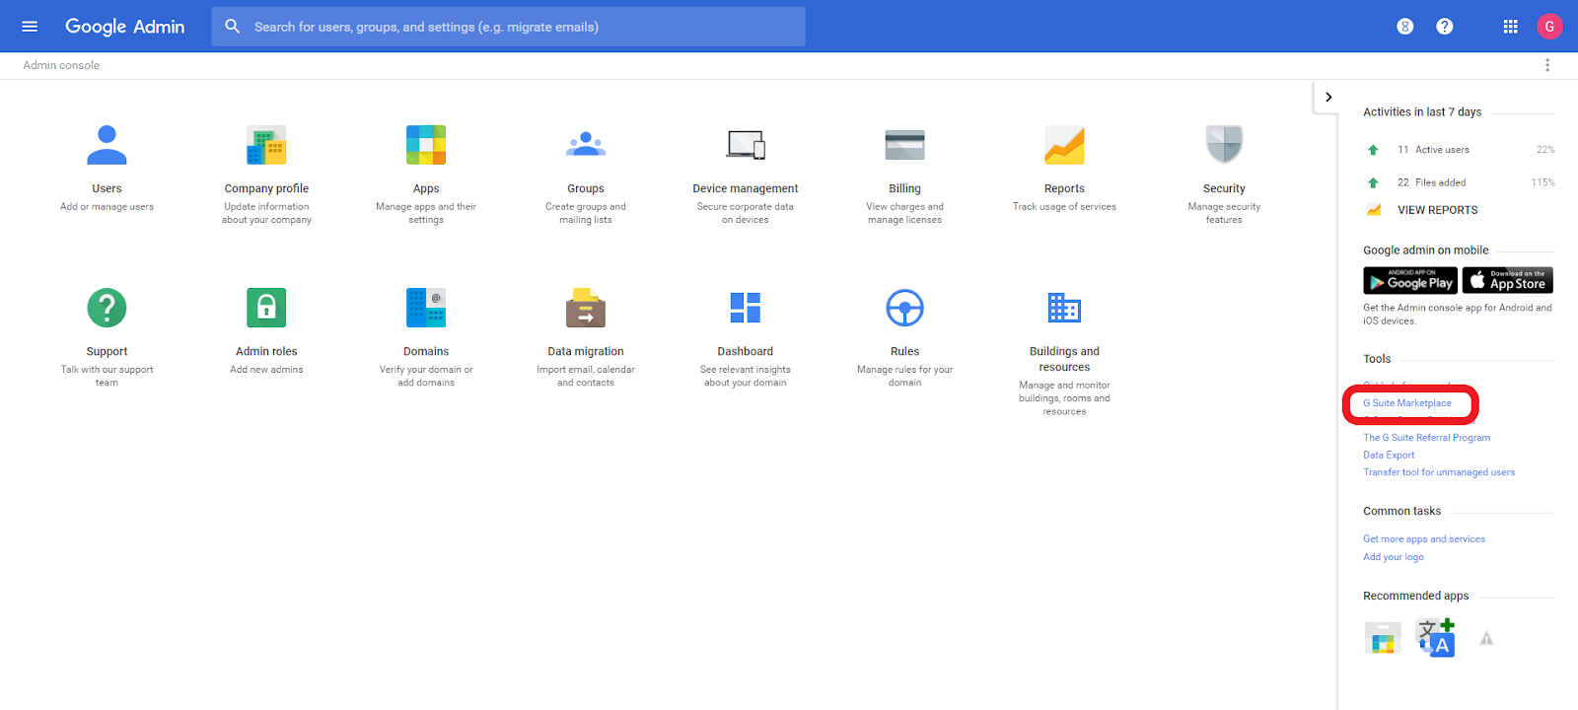Open the Help question mark icon
This screenshot has height=710, width=1578.
click(1445, 27)
